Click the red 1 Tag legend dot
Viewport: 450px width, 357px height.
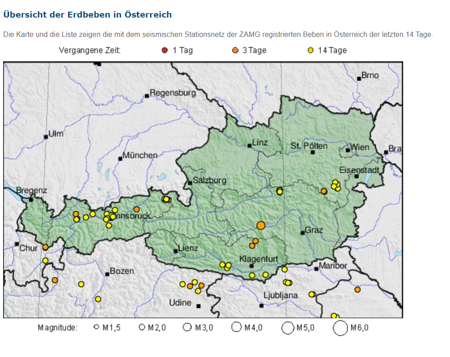(165, 50)
